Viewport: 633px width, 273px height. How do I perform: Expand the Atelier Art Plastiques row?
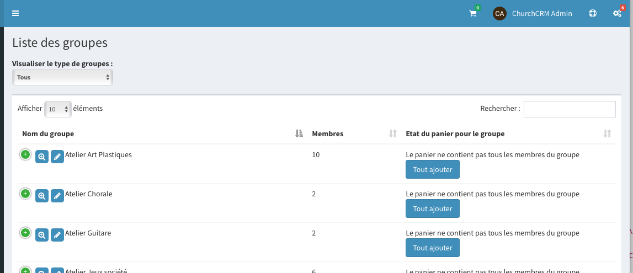25,154
